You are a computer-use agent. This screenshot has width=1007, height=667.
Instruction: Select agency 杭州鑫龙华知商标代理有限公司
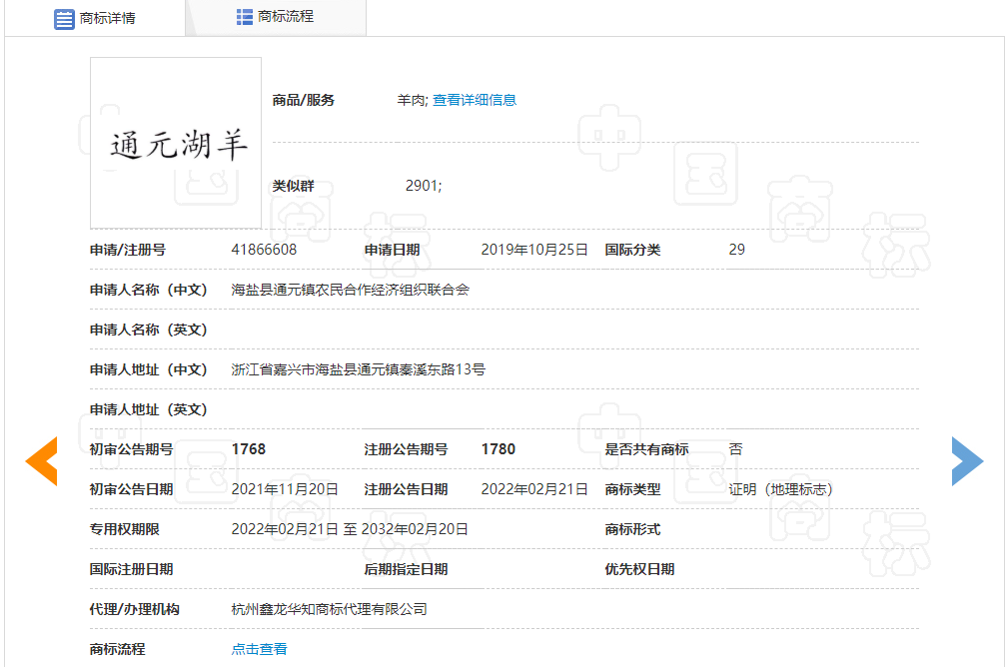coord(329,609)
